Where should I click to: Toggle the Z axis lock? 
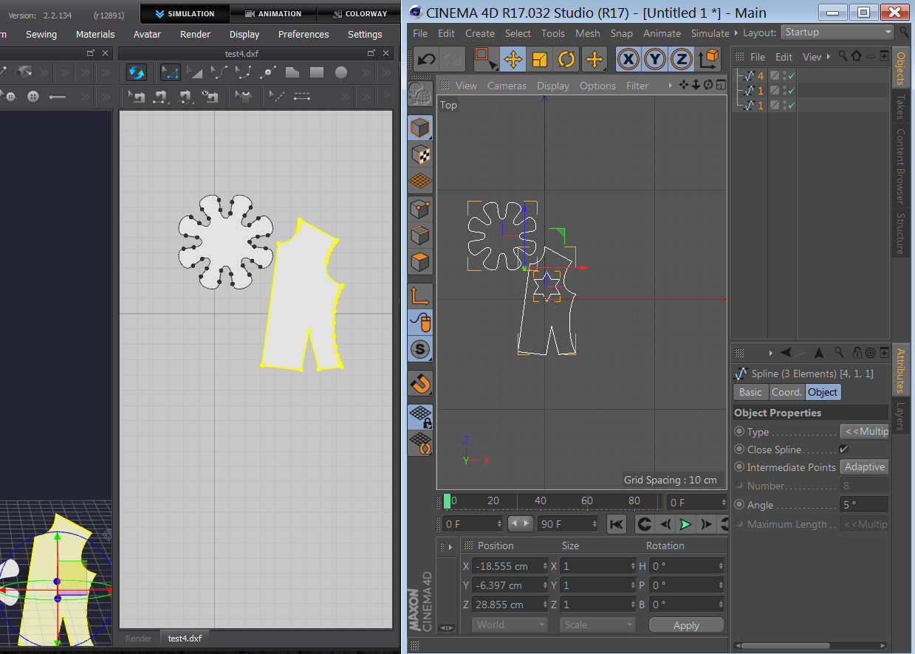[682, 59]
